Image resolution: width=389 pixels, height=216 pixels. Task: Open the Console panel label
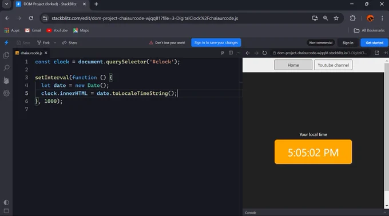click(x=251, y=213)
